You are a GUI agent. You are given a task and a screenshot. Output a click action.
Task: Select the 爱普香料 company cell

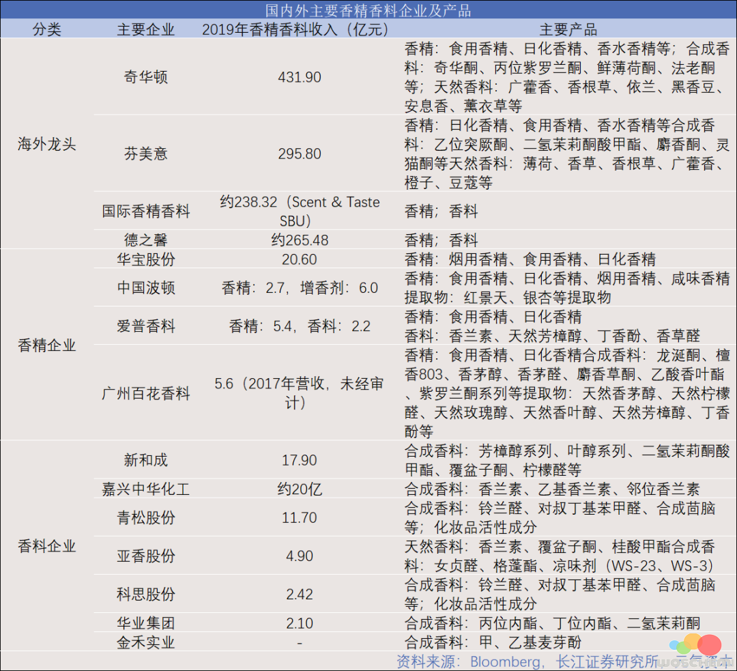(146, 326)
